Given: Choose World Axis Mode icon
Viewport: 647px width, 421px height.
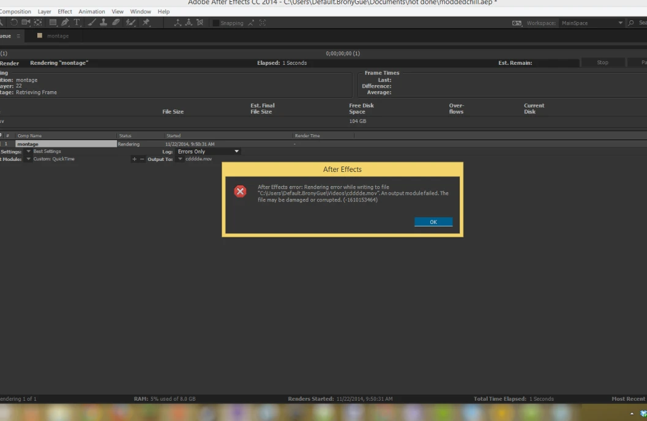Looking at the screenshot, I should [x=189, y=23].
